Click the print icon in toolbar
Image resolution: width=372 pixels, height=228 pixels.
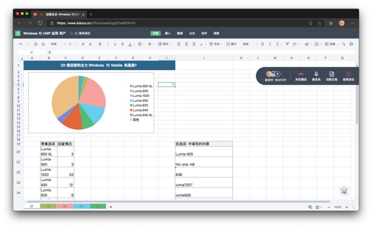pyautogui.click(x=351, y=44)
